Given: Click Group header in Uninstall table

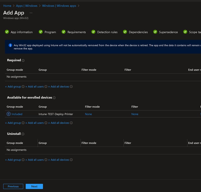Looking at the screenshot, I should pos(43,143).
